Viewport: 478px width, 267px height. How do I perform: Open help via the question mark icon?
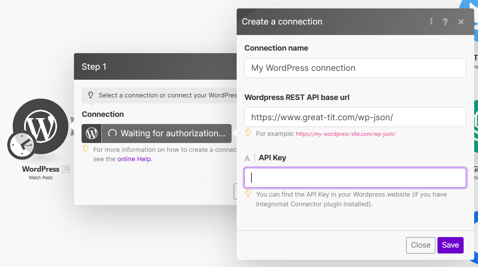(445, 22)
